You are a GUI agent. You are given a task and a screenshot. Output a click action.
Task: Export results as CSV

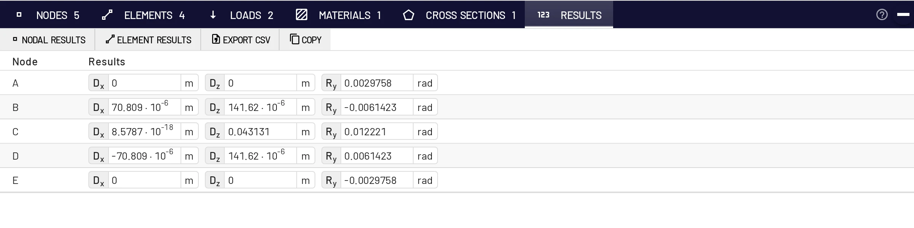click(x=240, y=40)
